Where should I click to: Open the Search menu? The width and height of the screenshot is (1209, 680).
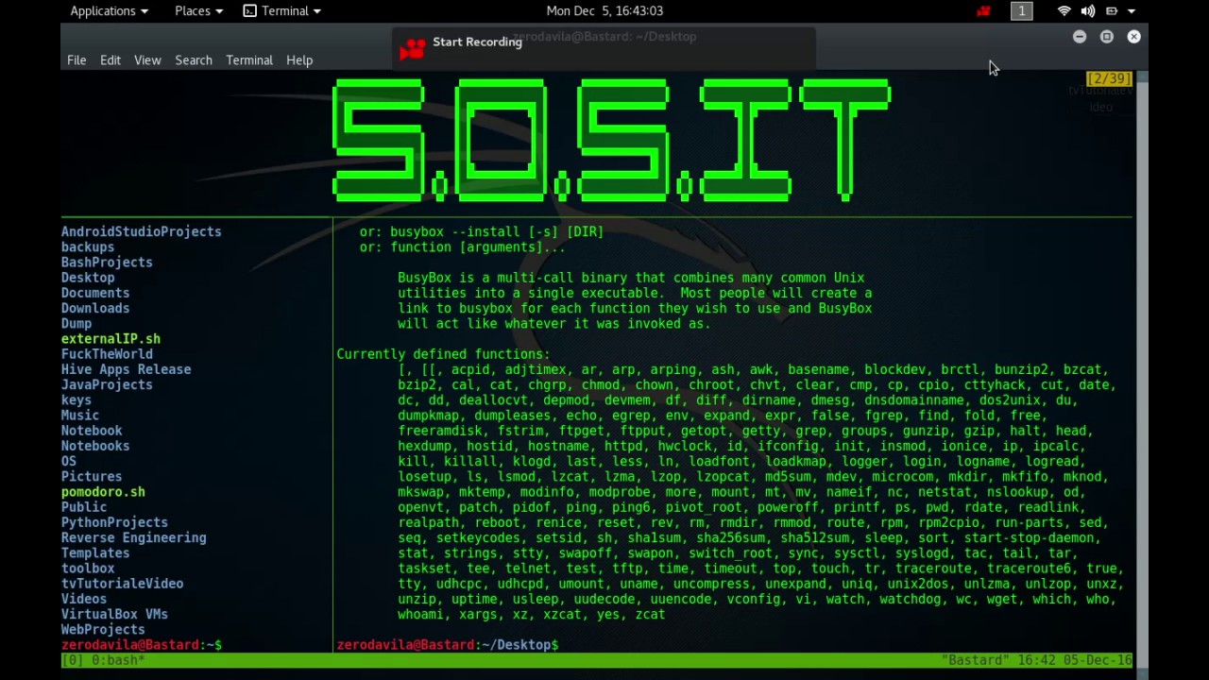pos(194,59)
